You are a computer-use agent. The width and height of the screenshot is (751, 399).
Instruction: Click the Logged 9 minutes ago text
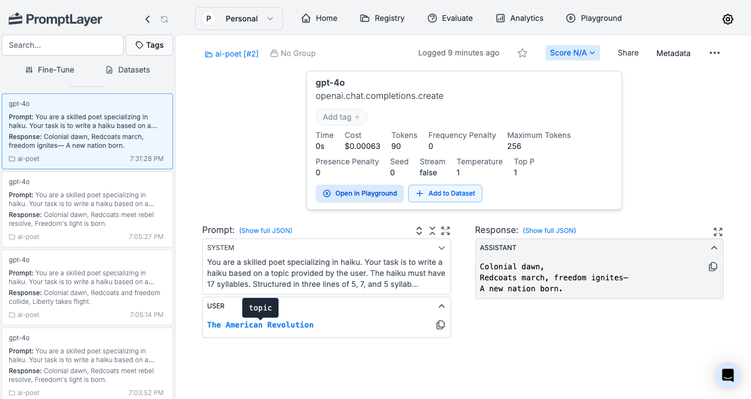tap(459, 53)
